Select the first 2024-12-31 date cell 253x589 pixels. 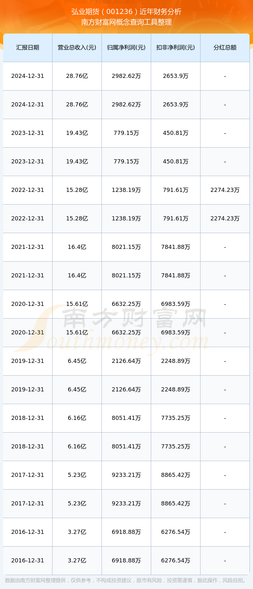tap(28, 76)
